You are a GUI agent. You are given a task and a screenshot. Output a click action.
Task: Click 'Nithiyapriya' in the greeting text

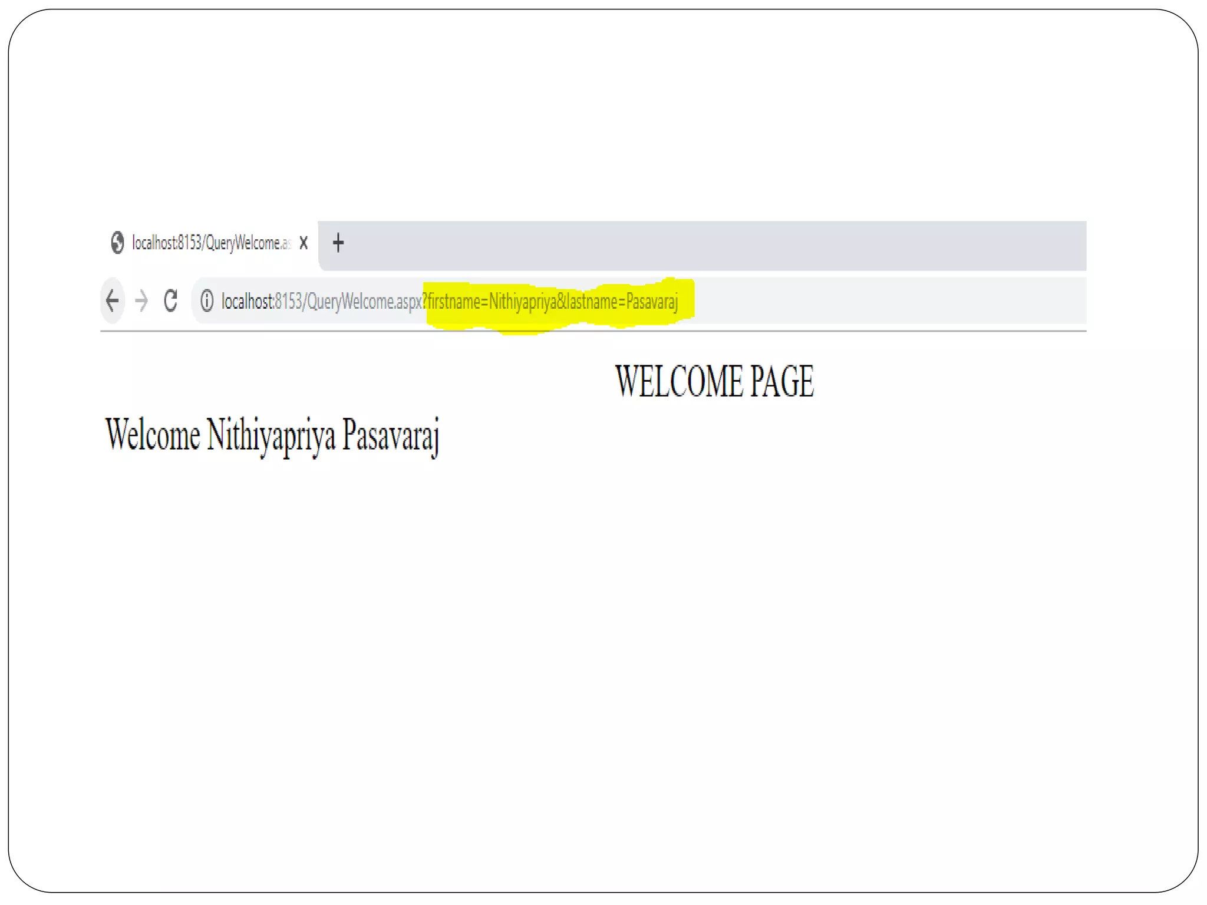click(271, 436)
